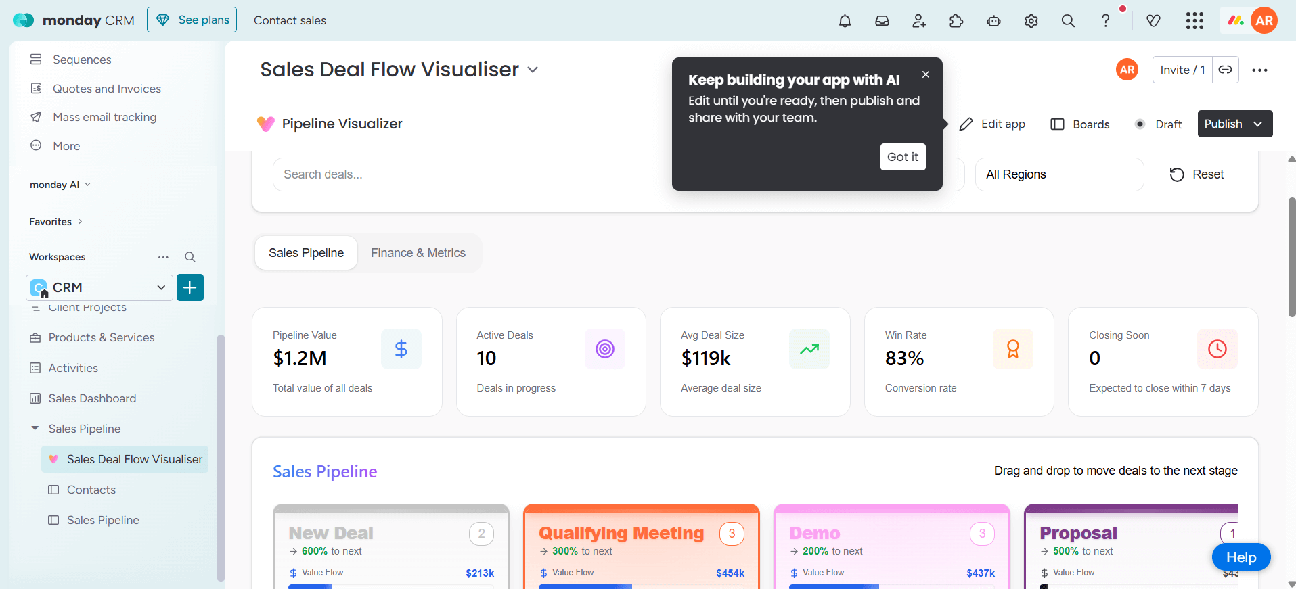Viewport: 1296px width, 589px height.
Task: Open the products switcher grid icon
Action: click(x=1194, y=21)
